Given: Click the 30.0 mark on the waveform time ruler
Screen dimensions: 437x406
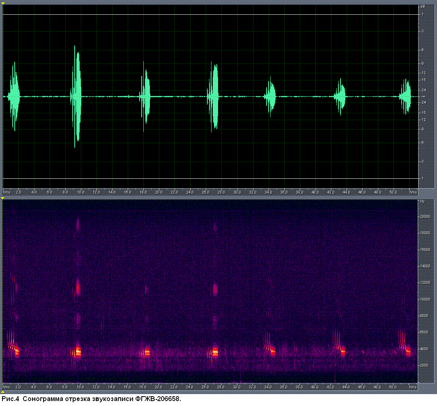Looking at the screenshot, I should [x=237, y=192].
